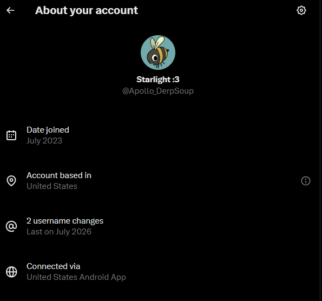Click the 2 username changes label

point(65,221)
